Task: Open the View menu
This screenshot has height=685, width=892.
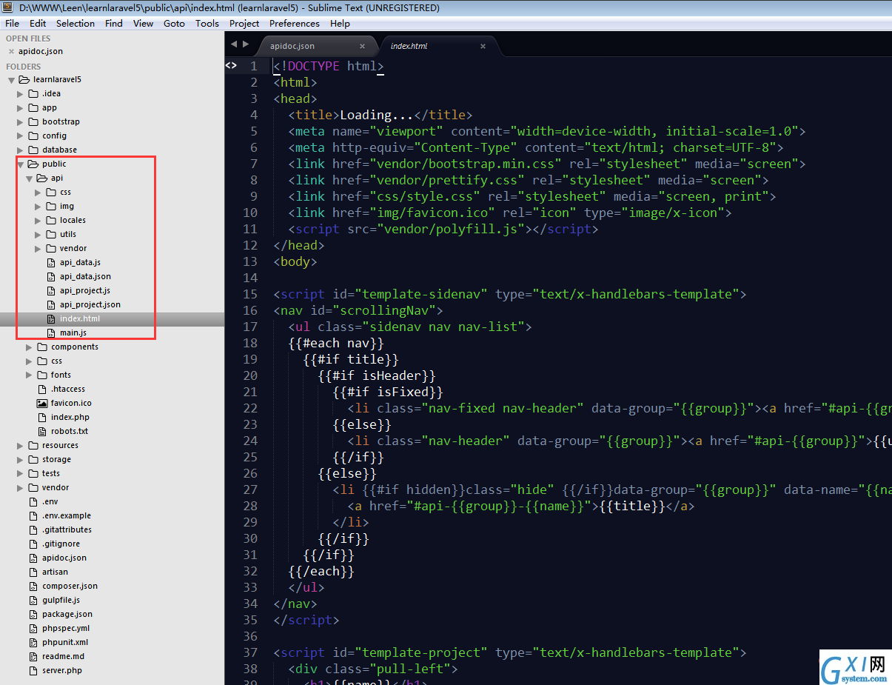Action: pos(143,23)
